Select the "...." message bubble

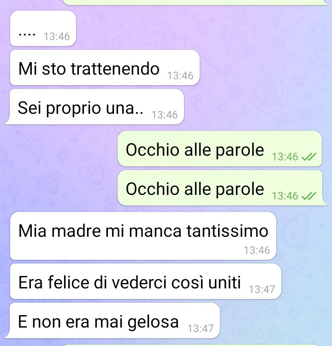click(x=43, y=29)
